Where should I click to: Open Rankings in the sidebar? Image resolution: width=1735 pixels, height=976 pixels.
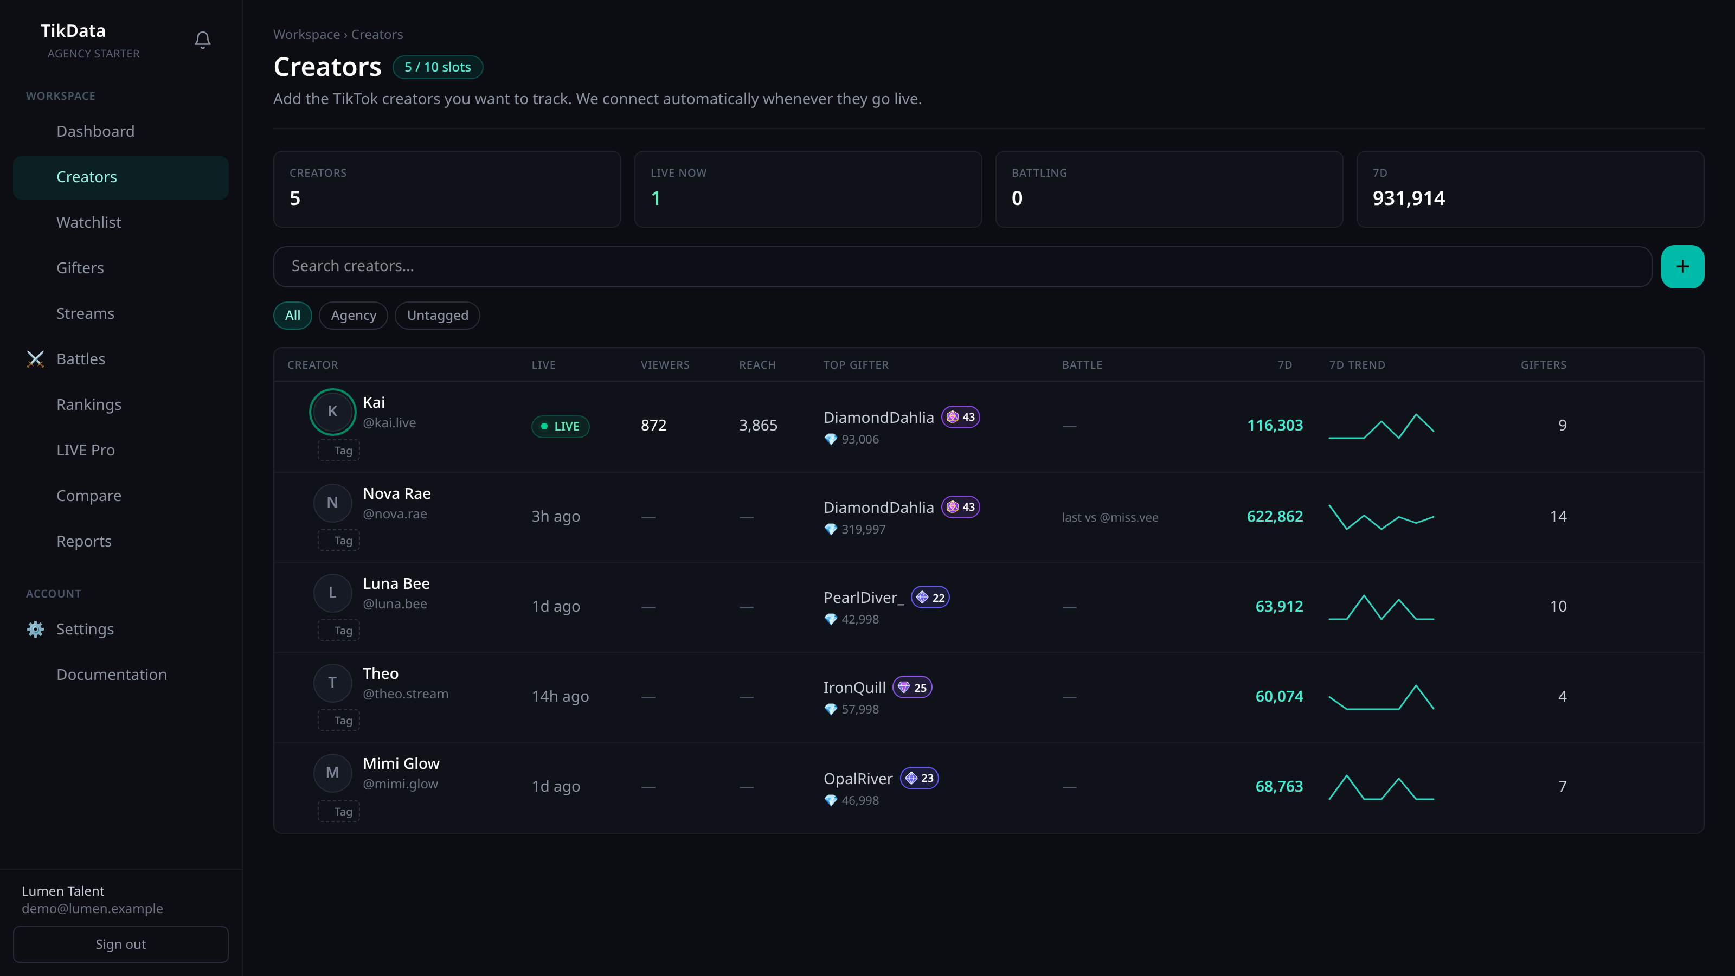(x=120, y=405)
